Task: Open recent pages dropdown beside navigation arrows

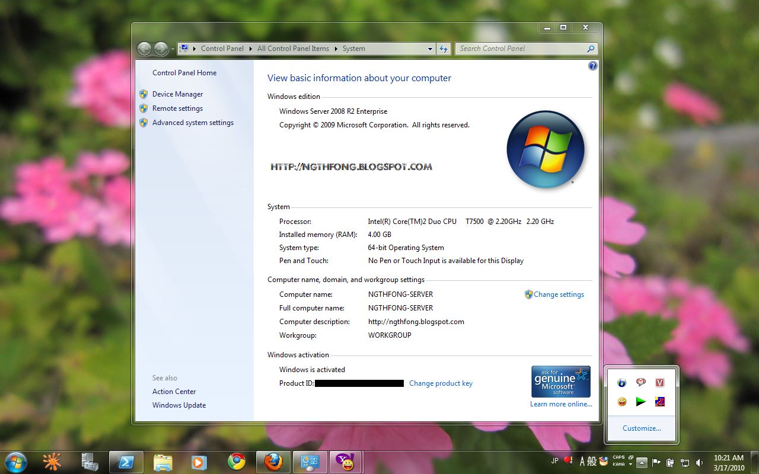Action: (173, 49)
